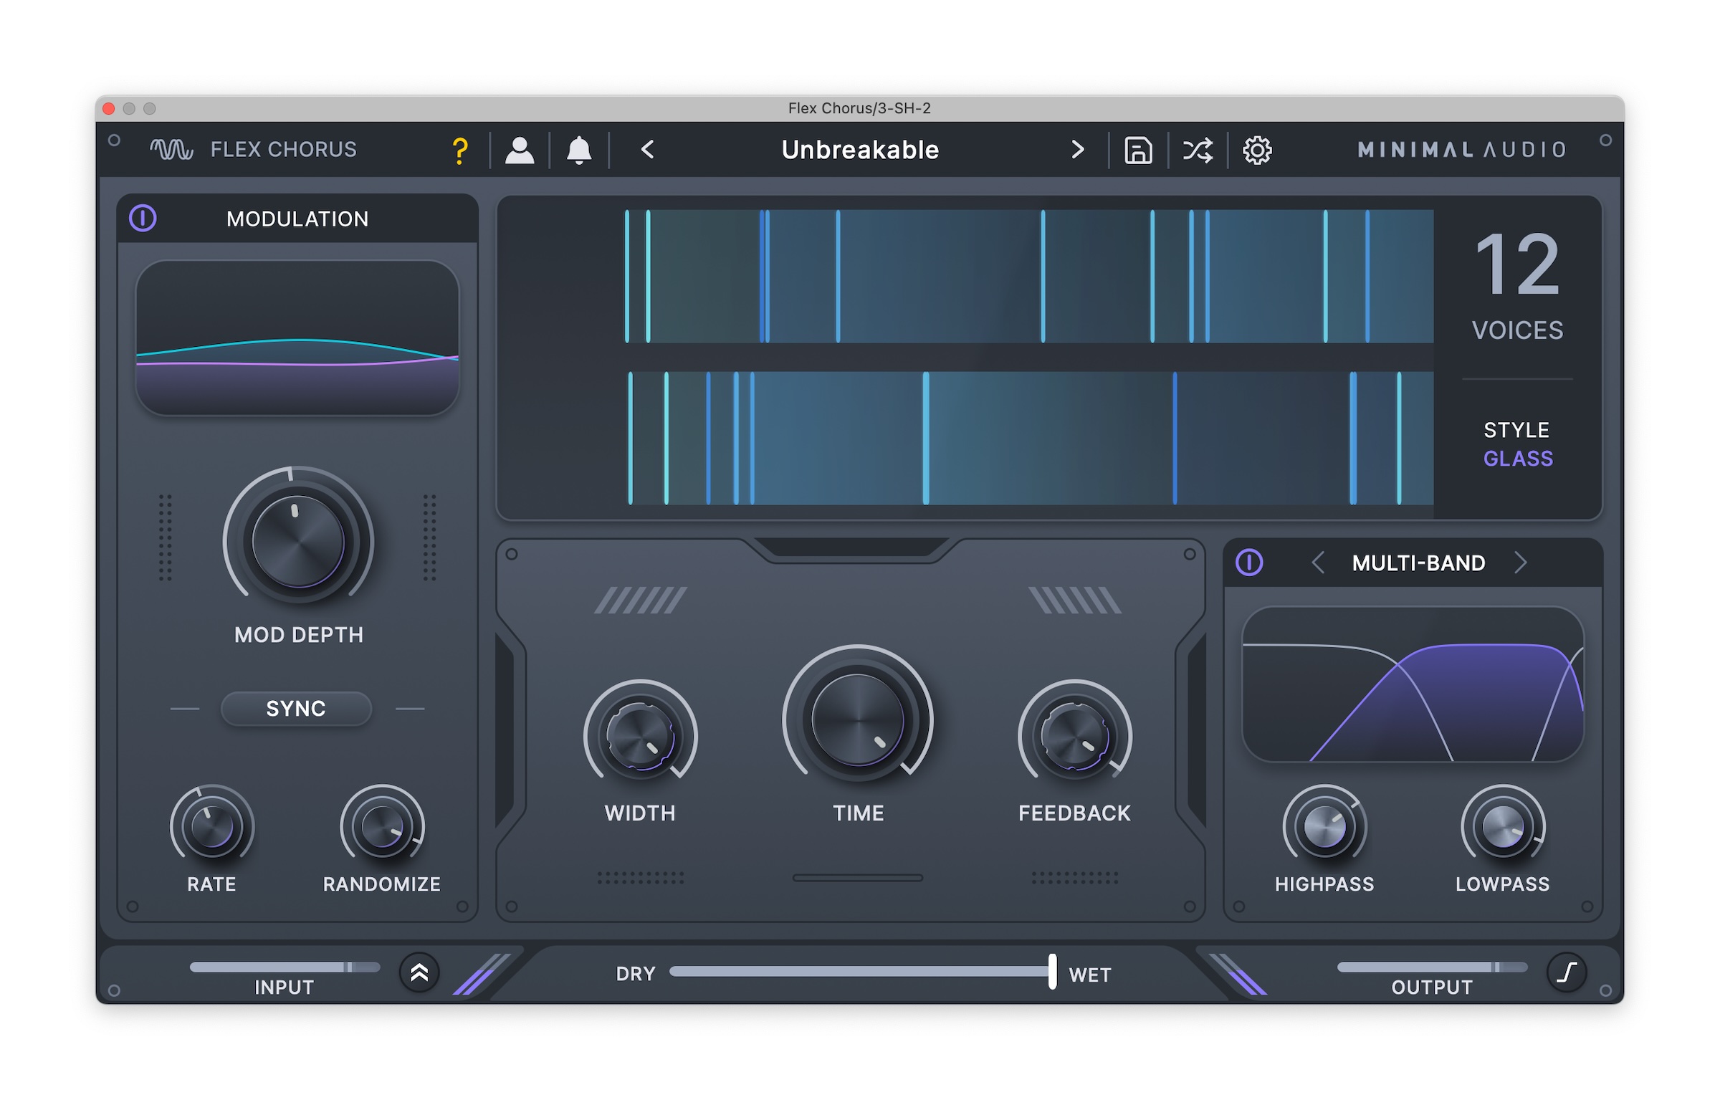The width and height of the screenshot is (1720, 1100).
Task: Open the Unbreakable preset name menu
Action: pyautogui.click(x=860, y=150)
